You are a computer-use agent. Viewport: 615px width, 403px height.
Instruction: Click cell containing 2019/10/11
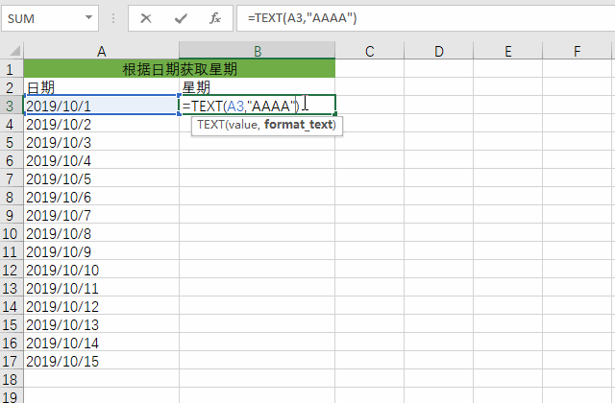click(x=101, y=288)
